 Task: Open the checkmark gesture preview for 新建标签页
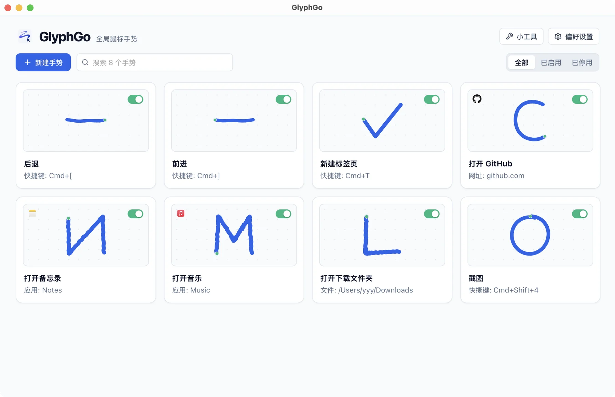[x=382, y=121]
